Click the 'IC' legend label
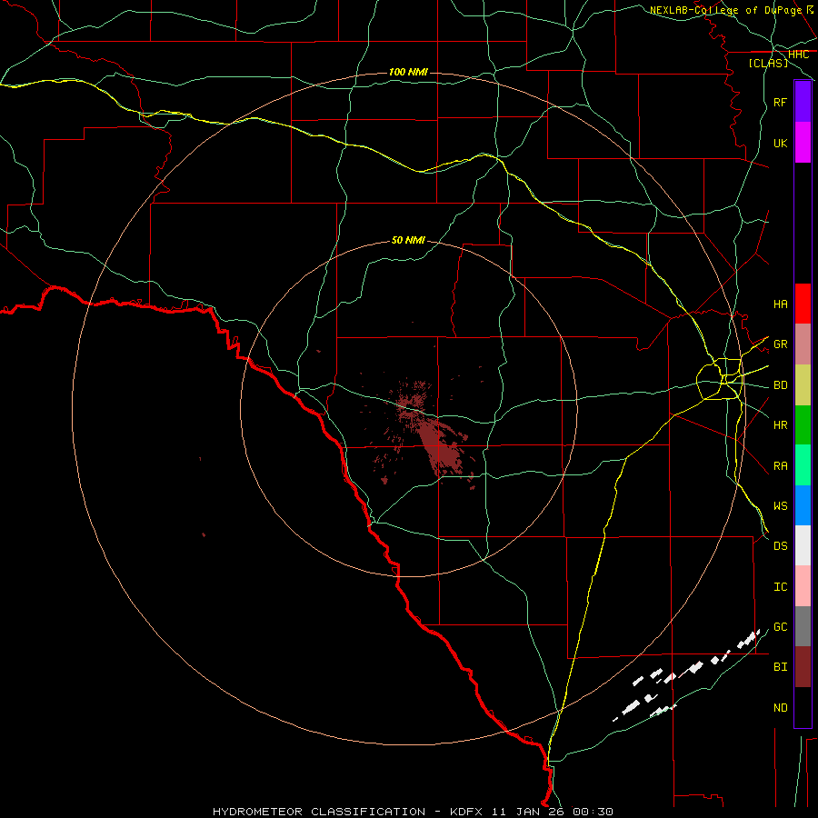 [781, 586]
